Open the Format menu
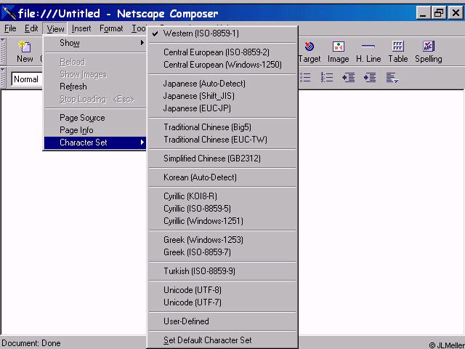465x349 pixels. pyautogui.click(x=111, y=28)
